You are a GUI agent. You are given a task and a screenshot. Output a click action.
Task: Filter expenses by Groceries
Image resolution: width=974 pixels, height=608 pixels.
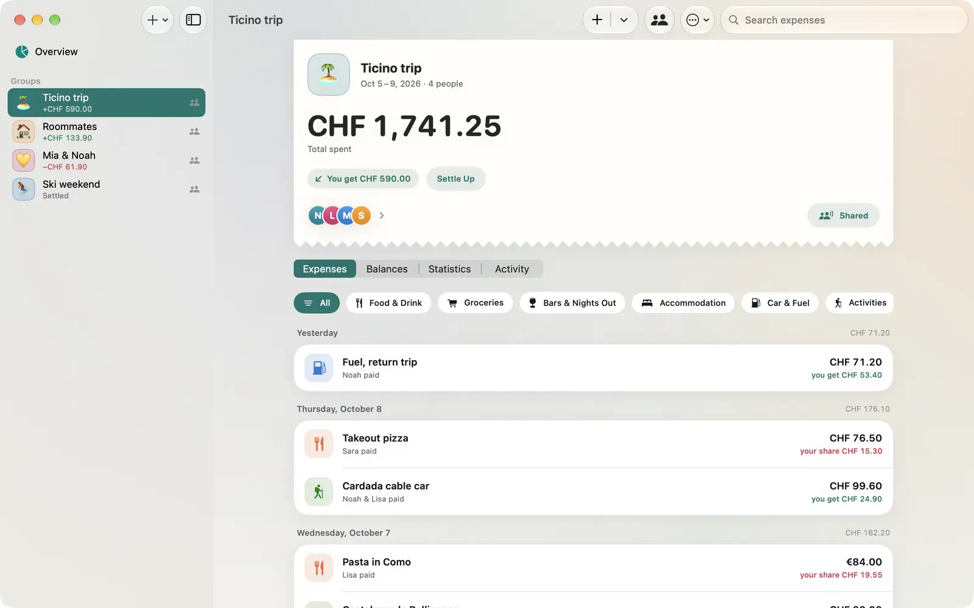pos(475,303)
